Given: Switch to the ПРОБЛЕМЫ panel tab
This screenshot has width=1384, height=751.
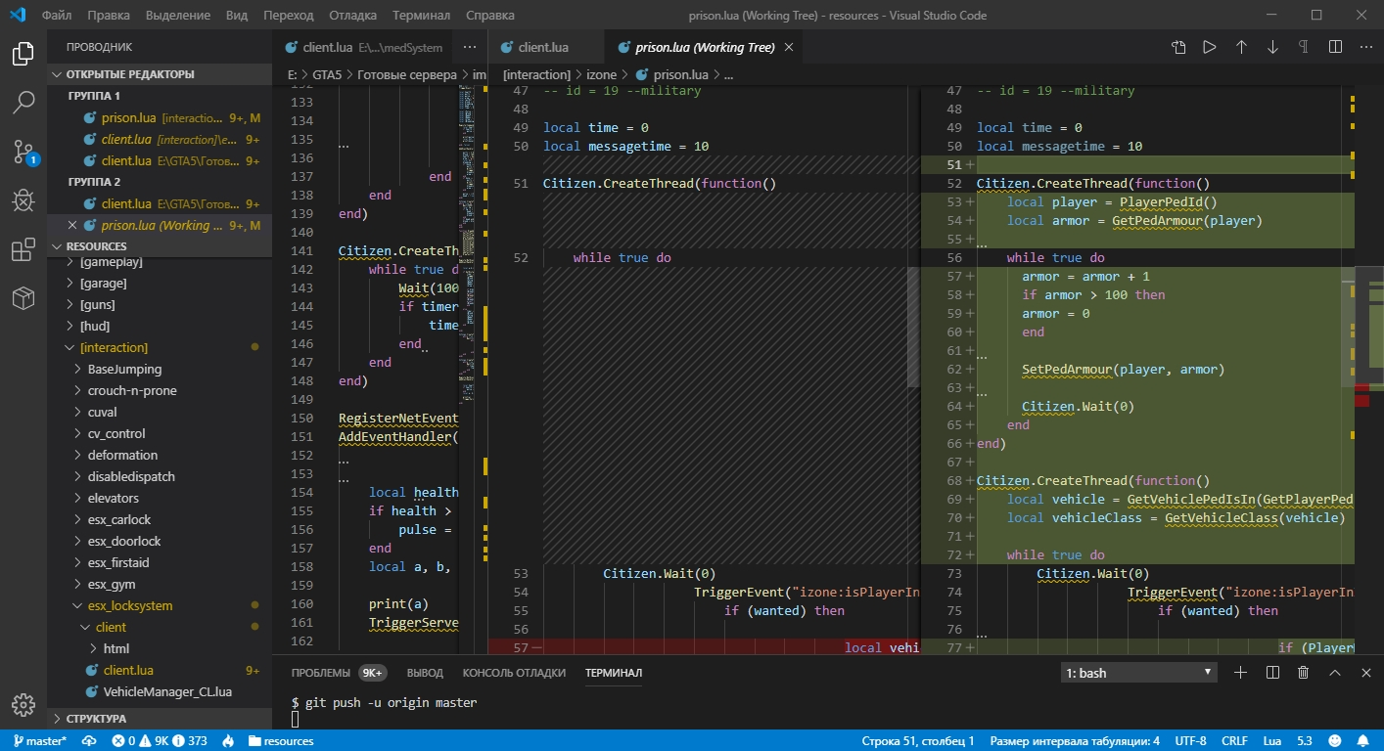Looking at the screenshot, I should point(320,673).
